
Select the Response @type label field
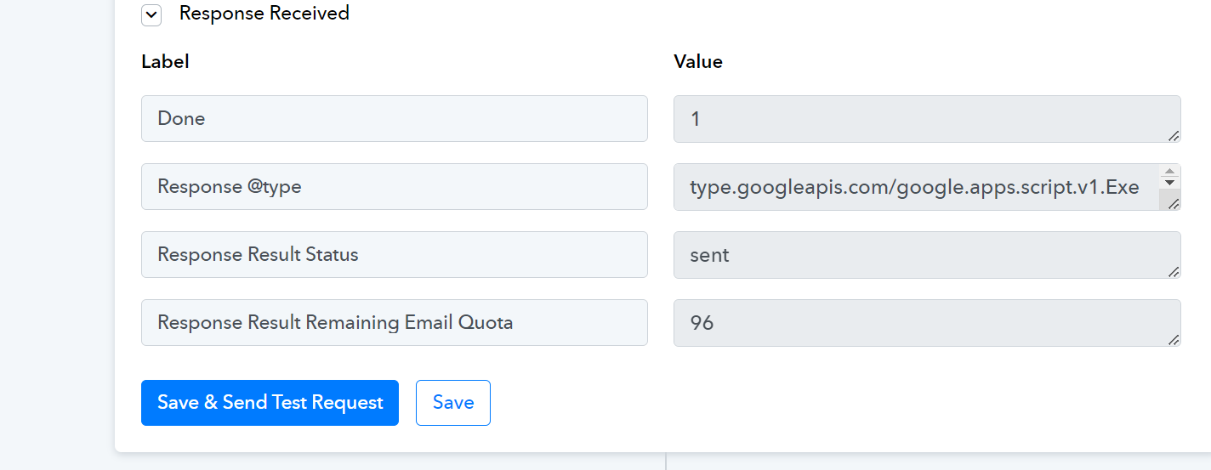(x=395, y=187)
